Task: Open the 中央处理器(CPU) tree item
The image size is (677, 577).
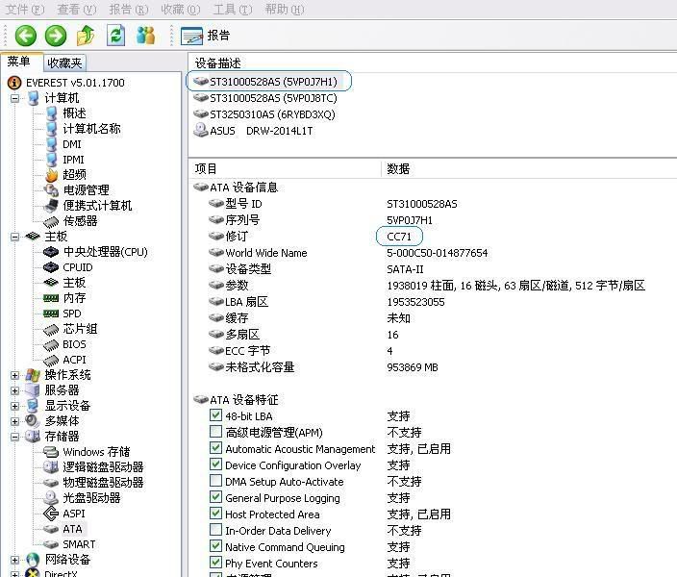Action: tap(105, 252)
